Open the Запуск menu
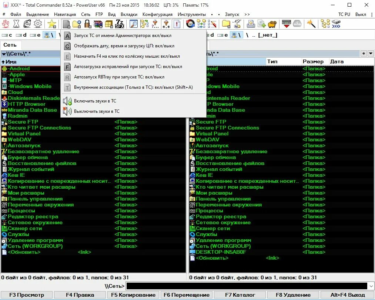Viewport: 375px width, 300px height. (232, 14)
